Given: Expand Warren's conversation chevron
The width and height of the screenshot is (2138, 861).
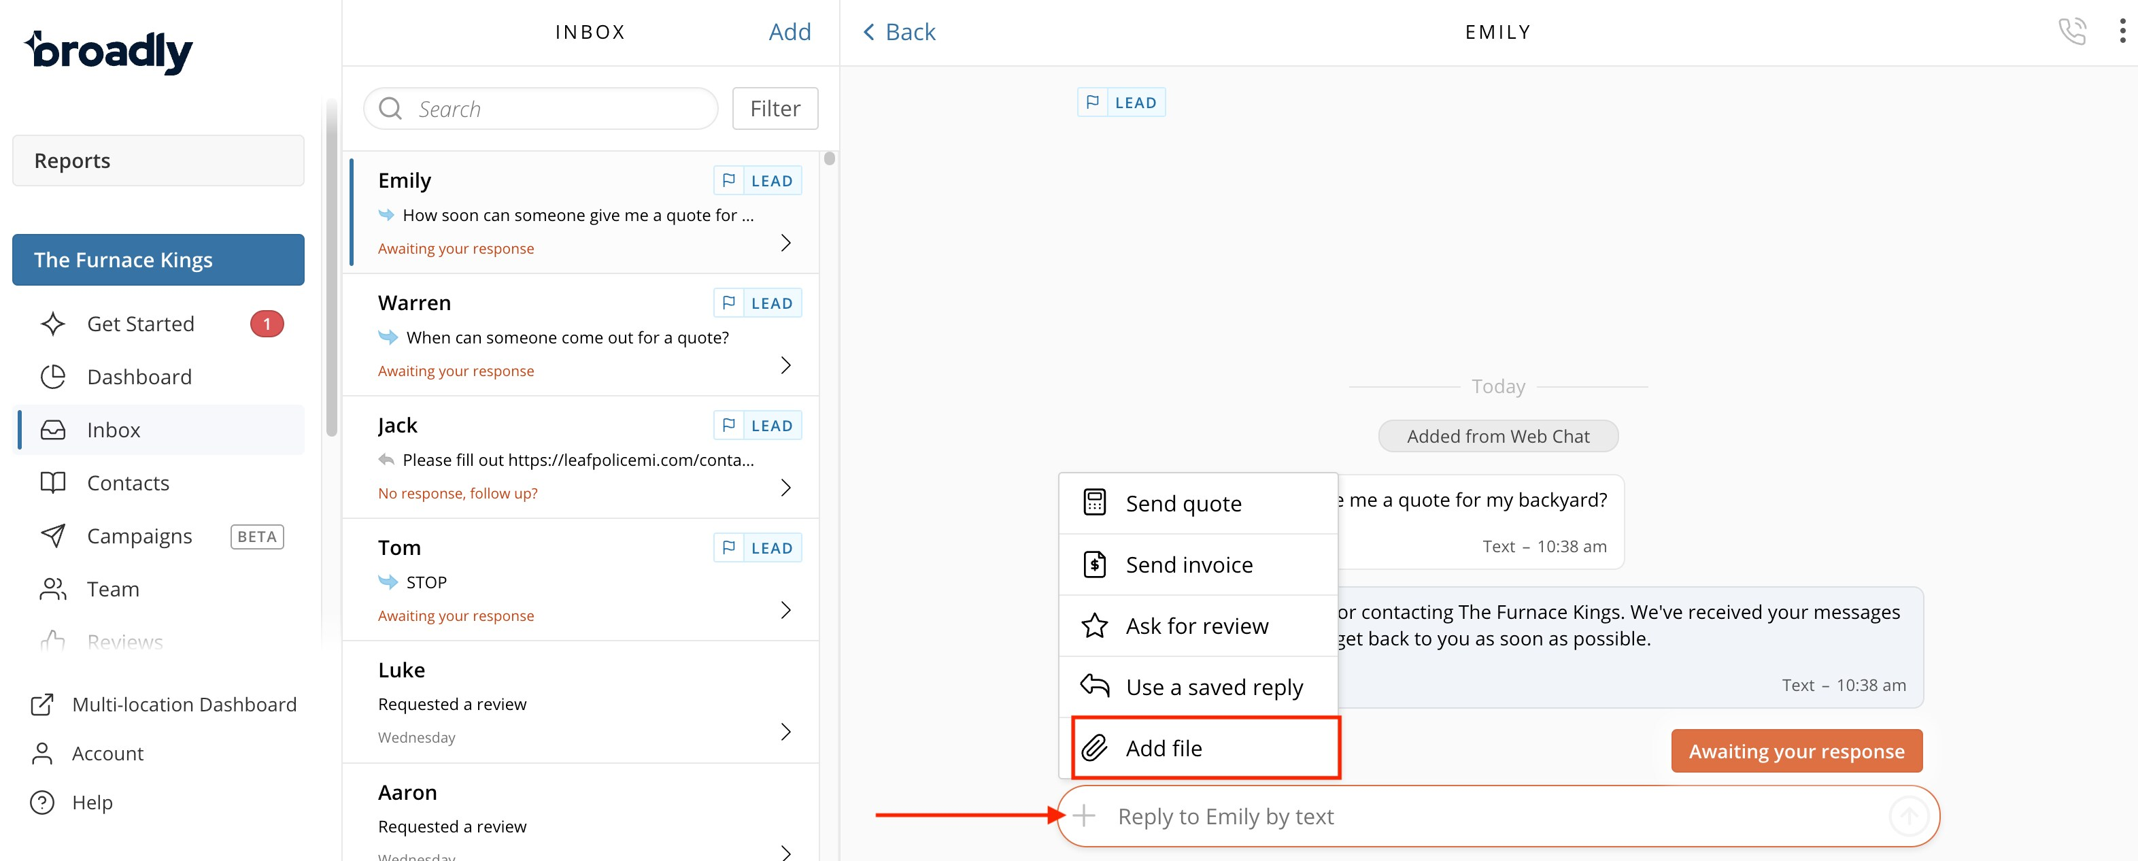Looking at the screenshot, I should click(785, 365).
